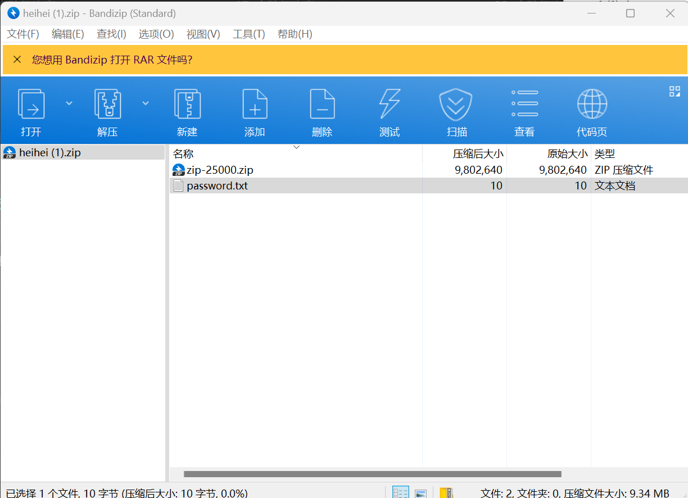688x498 pixels.
Task: Click the toolbar grid customize icon
Action: [x=675, y=92]
